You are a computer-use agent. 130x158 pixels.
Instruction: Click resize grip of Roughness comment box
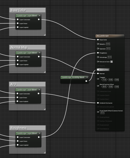[x=45, y=153]
